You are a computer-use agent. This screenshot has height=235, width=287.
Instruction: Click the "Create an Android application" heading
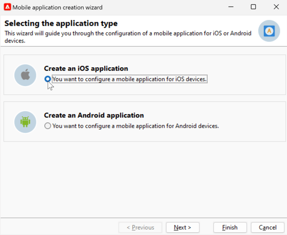[x=94, y=115]
